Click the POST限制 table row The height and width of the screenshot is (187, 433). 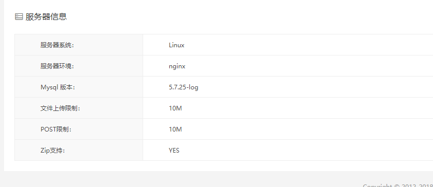click(x=224, y=129)
